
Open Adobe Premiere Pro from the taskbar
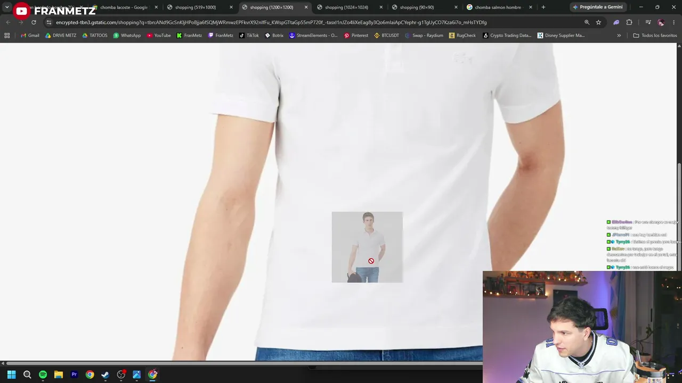74,374
